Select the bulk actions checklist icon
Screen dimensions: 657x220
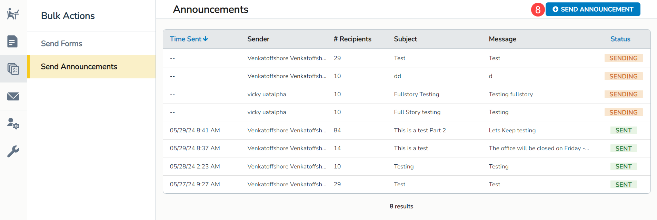point(13,69)
